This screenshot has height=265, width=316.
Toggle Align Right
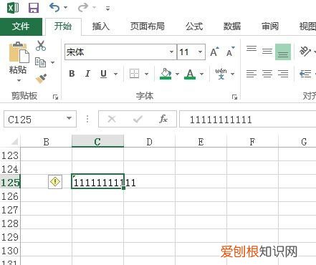pos(283,74)
